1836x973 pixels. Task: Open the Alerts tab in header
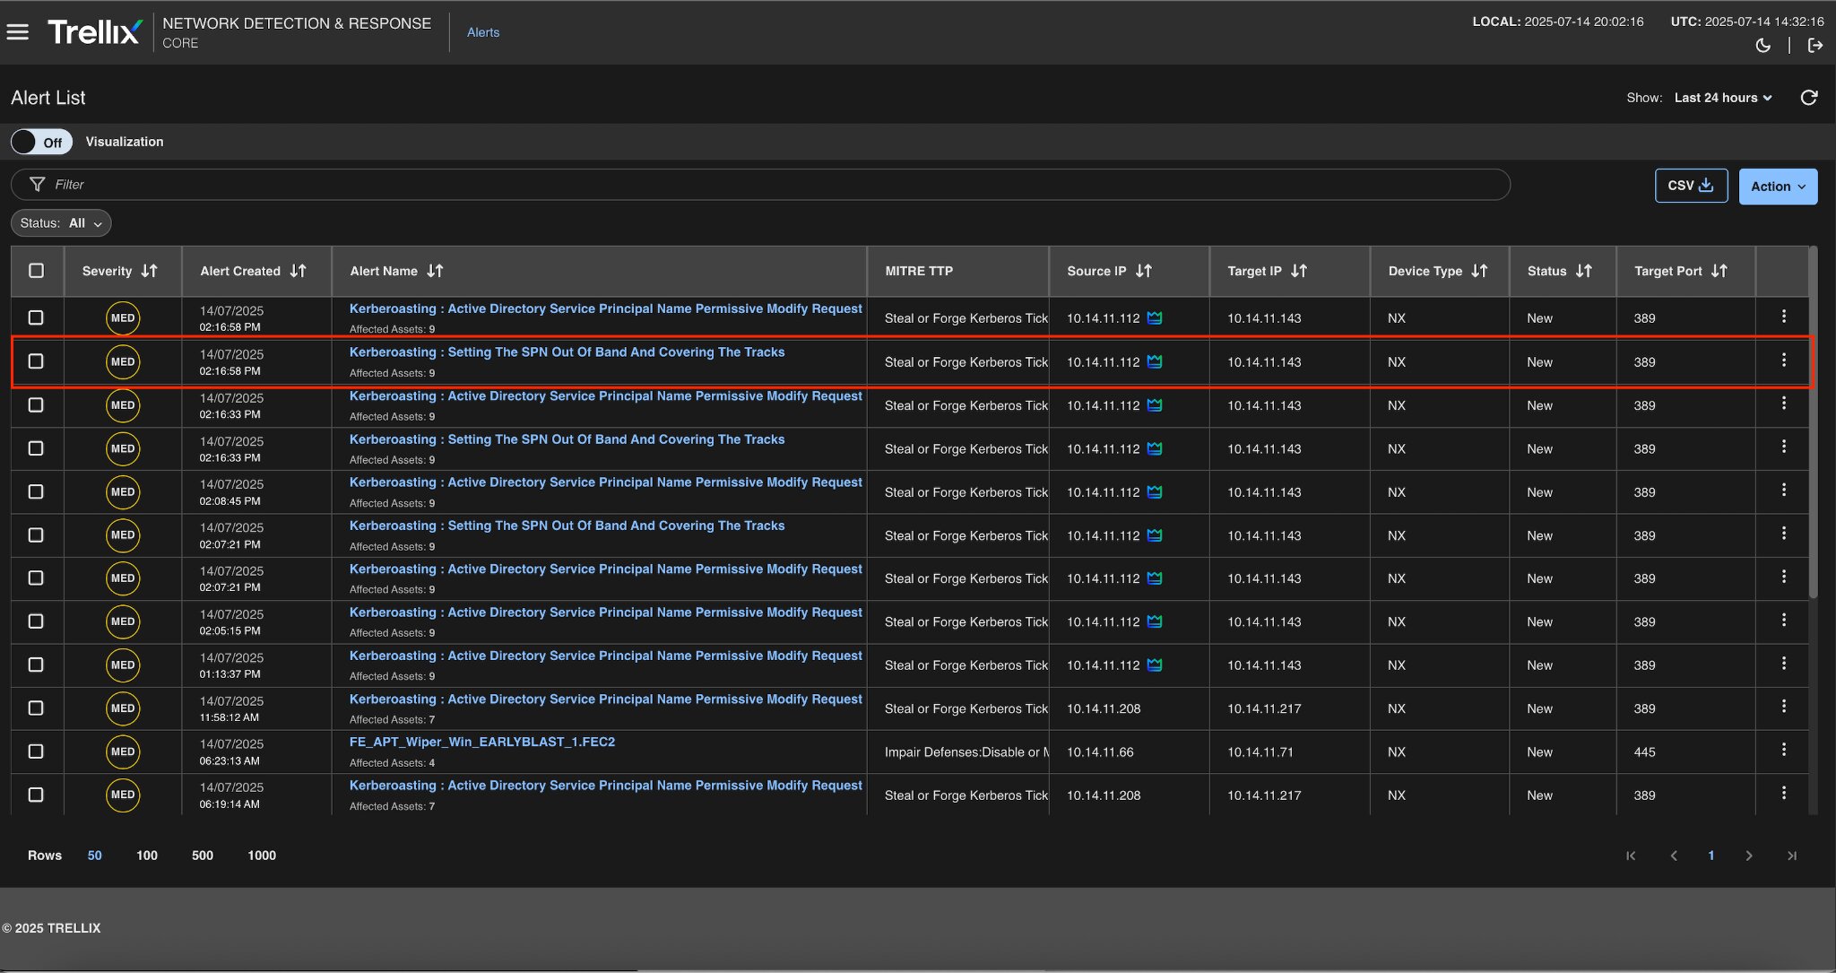pos(483,32)
